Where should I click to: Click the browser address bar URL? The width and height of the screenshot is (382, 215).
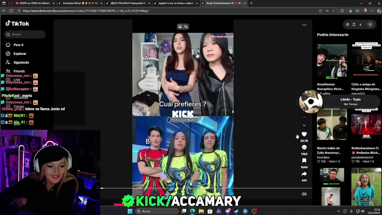click(x=86, y=11)
